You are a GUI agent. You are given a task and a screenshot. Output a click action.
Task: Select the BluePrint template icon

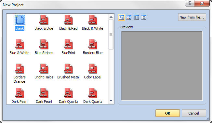click(68, 44)
